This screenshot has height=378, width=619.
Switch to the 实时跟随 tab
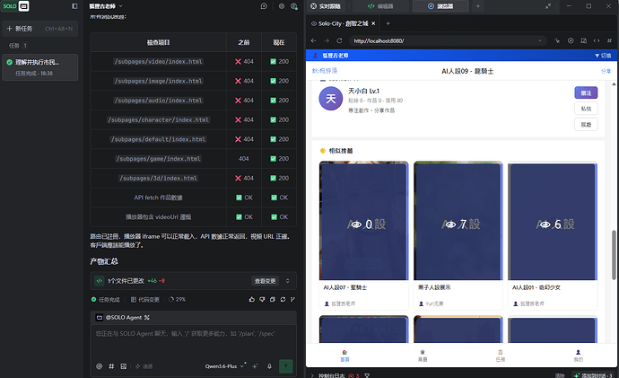click(326, 6)
